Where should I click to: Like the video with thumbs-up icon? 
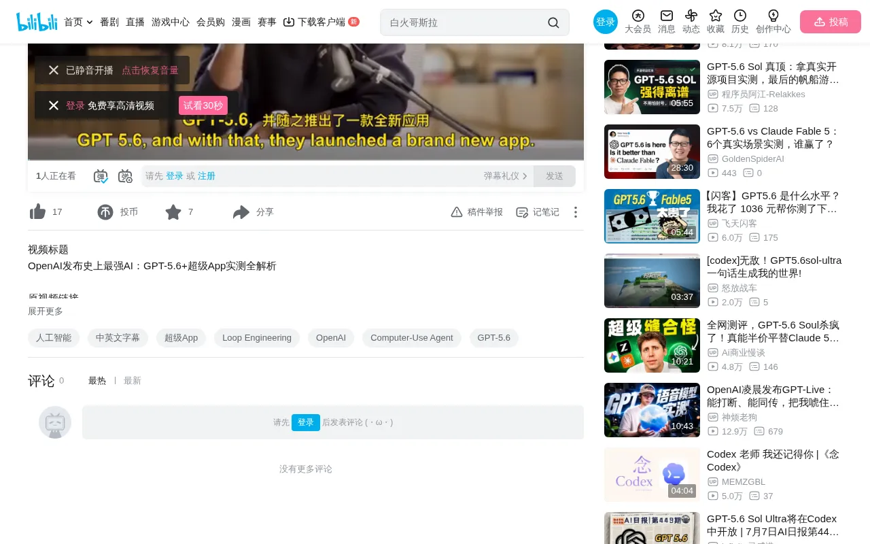38,212
